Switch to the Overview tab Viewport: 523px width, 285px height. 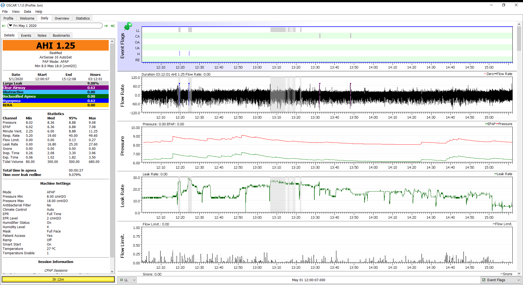62,18
